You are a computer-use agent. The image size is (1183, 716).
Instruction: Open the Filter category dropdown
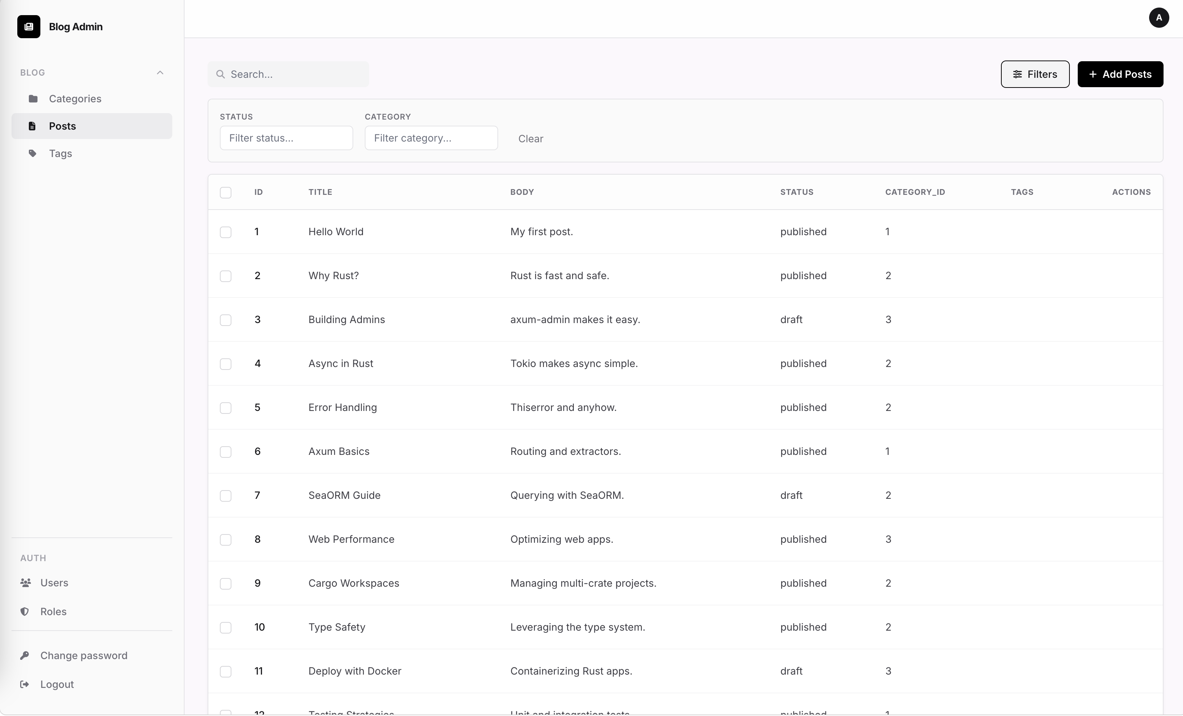point(431,138)
